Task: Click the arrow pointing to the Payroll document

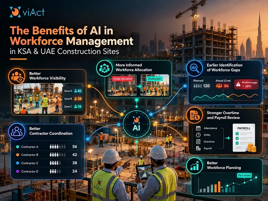Action: (228, 138)
